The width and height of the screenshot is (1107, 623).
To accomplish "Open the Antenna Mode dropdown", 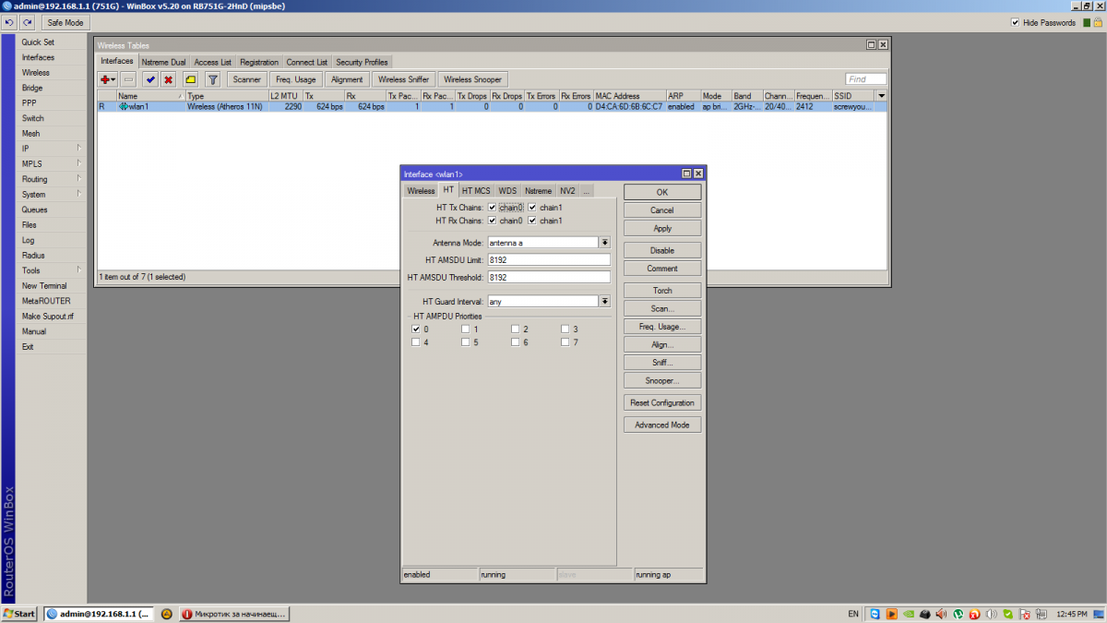I will pyautogui.click(x=605, y=243).
